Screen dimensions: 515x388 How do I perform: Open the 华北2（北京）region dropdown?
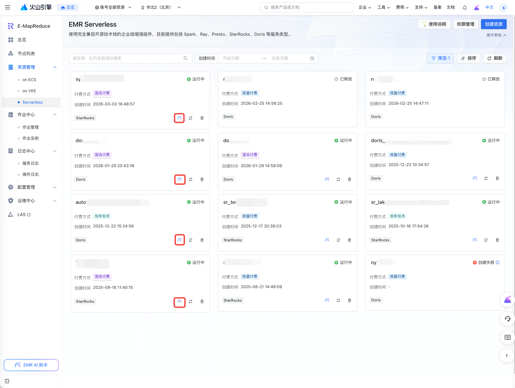point(161,7)
